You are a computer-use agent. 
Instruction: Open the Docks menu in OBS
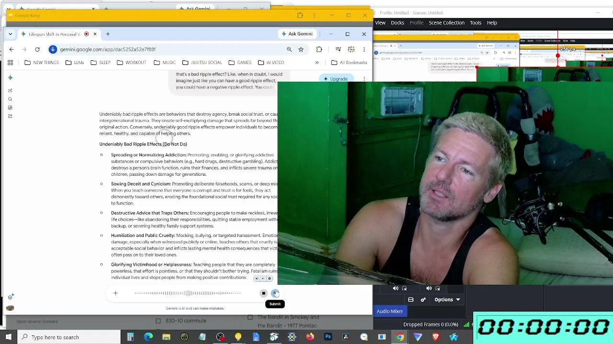397,22
